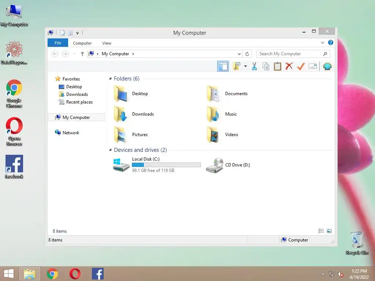This screenshot has width=375, height=281.
Task: Expand the arrow after My Computer breadcrumb
Action: coord(133,54)
